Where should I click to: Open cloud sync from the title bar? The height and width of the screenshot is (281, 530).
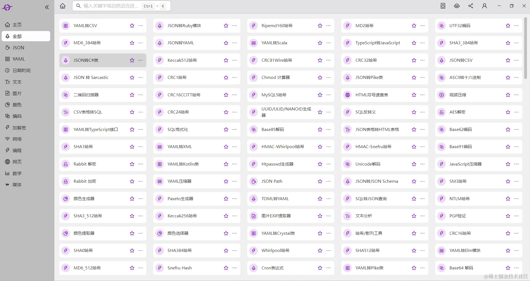pyautogui.click(x=457, y=6)
